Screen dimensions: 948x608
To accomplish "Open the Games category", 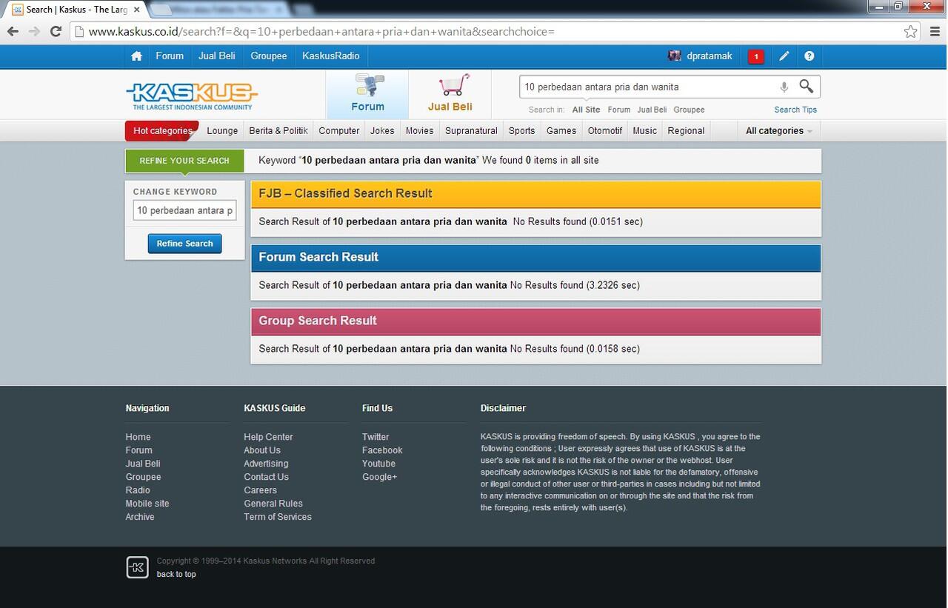I will click(x=561, y=130).
